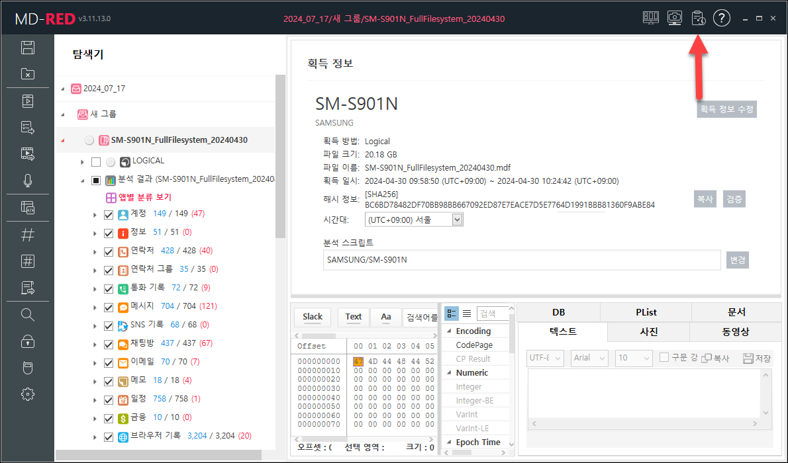788x463 pixels.
Task: Click the multi-monitor icon in title bar
Action: coord(651,18)
